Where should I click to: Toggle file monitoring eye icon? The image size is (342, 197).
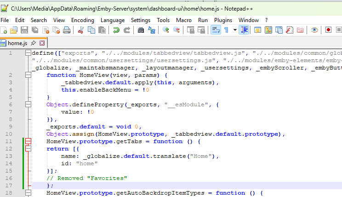click(x=314, y=30)
